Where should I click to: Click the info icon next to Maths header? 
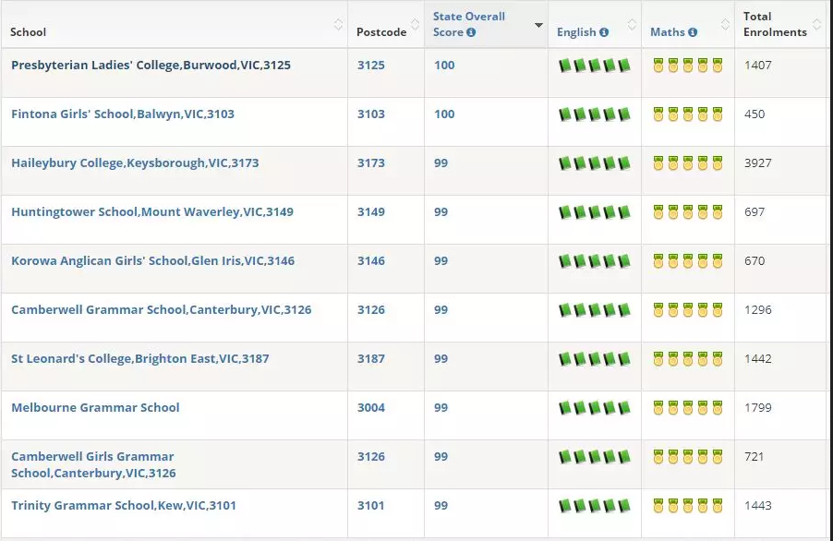point(693,32)
